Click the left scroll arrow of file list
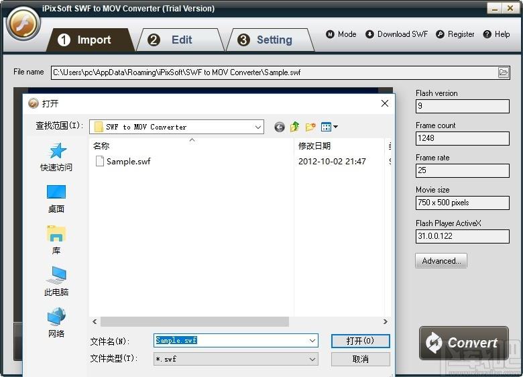523x377 pixels. point(95,321)
